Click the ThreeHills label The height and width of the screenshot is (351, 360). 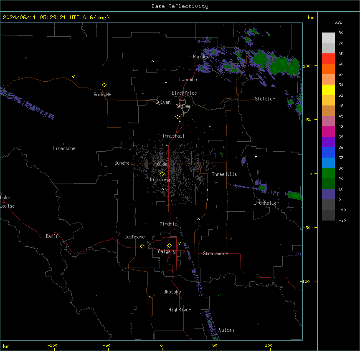[224, 174]
